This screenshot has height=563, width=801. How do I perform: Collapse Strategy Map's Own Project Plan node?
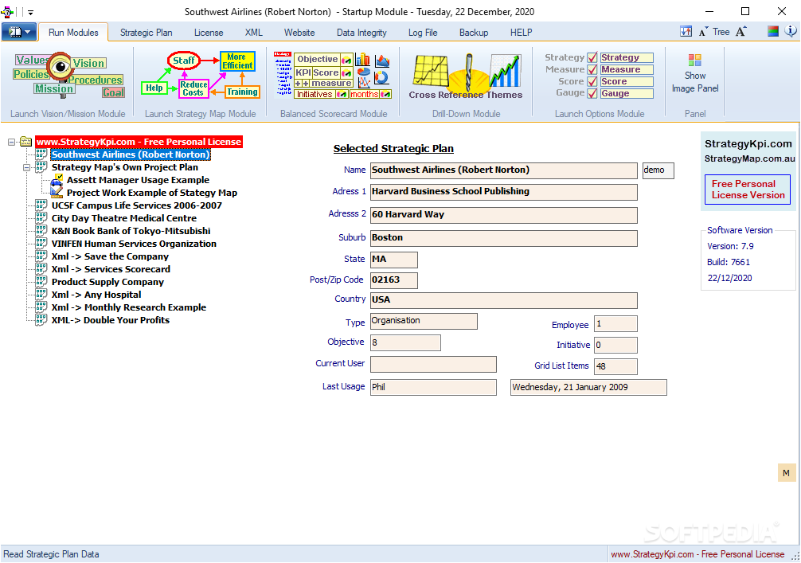click(x=26, y=167)
